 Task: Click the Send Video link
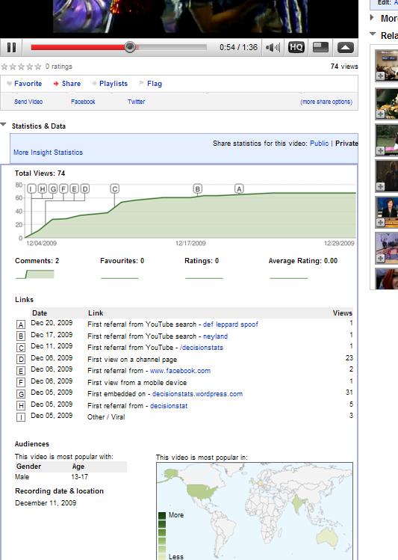(28, 102)
